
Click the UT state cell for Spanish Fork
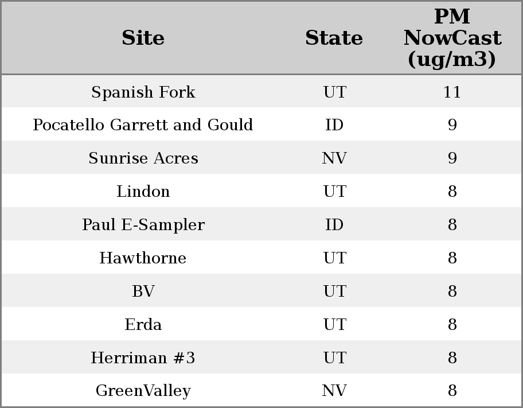[x=334, y=92]
